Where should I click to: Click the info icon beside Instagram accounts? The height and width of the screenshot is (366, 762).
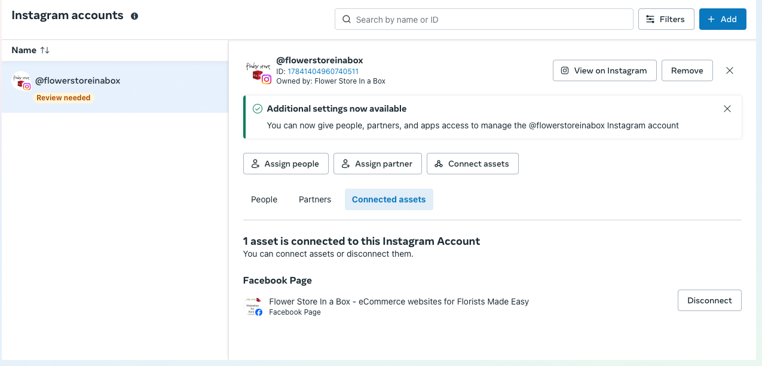134,16
